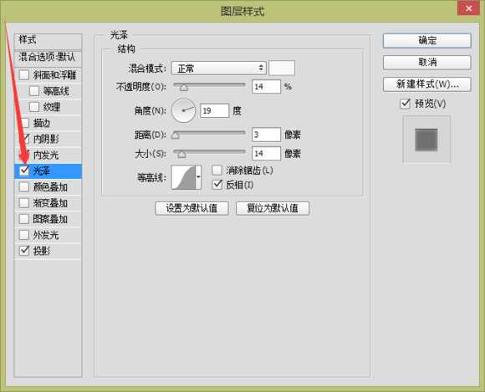485x392 pixels.
Task: Turn on the 外发光 checkbox
Action: (24, 235)
